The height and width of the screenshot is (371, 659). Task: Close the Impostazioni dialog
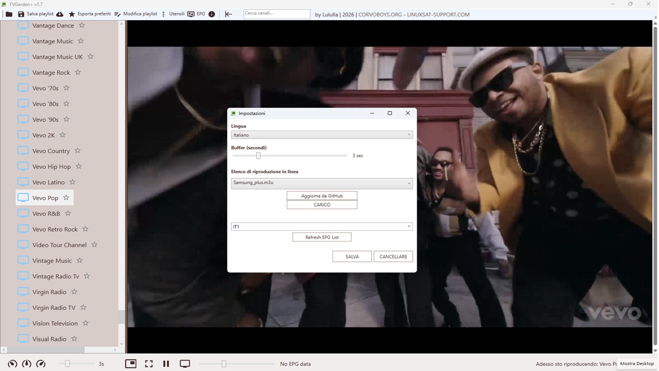pyautogui.click(x=408, y=113)
